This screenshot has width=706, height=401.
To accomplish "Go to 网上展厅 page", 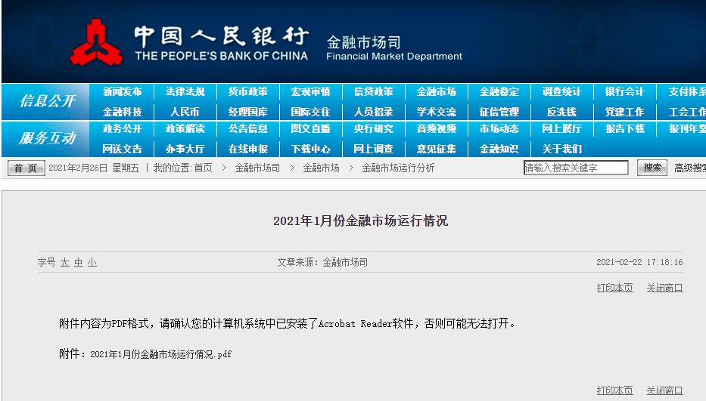I will pyautogui.click(x=562, y=128).
